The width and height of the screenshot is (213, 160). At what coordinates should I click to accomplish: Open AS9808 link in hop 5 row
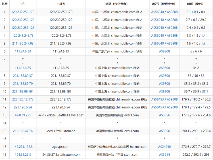point(172,44)
